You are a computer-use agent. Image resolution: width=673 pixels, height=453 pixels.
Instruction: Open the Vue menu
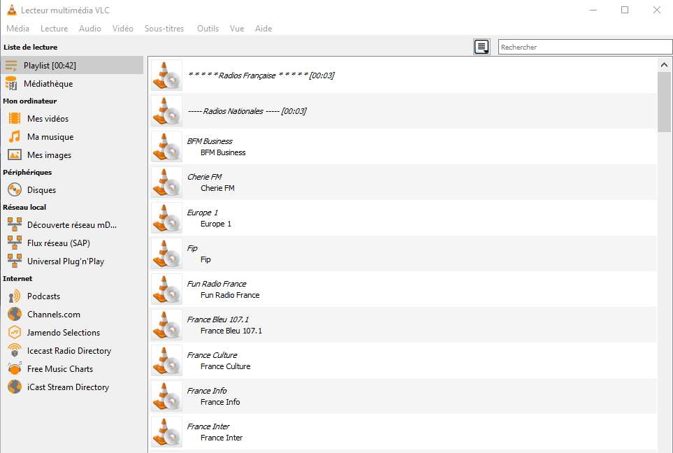(237, 29)
